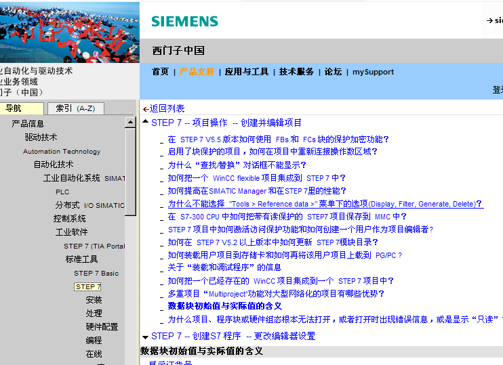Select STEP 7 Basic tree node
This screenshot has height=365, width=503.
(x=96, y=273)
